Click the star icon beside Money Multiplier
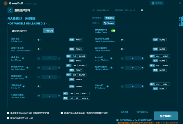Viewport: 183px width, 124px height. click(x=111, y=58)
